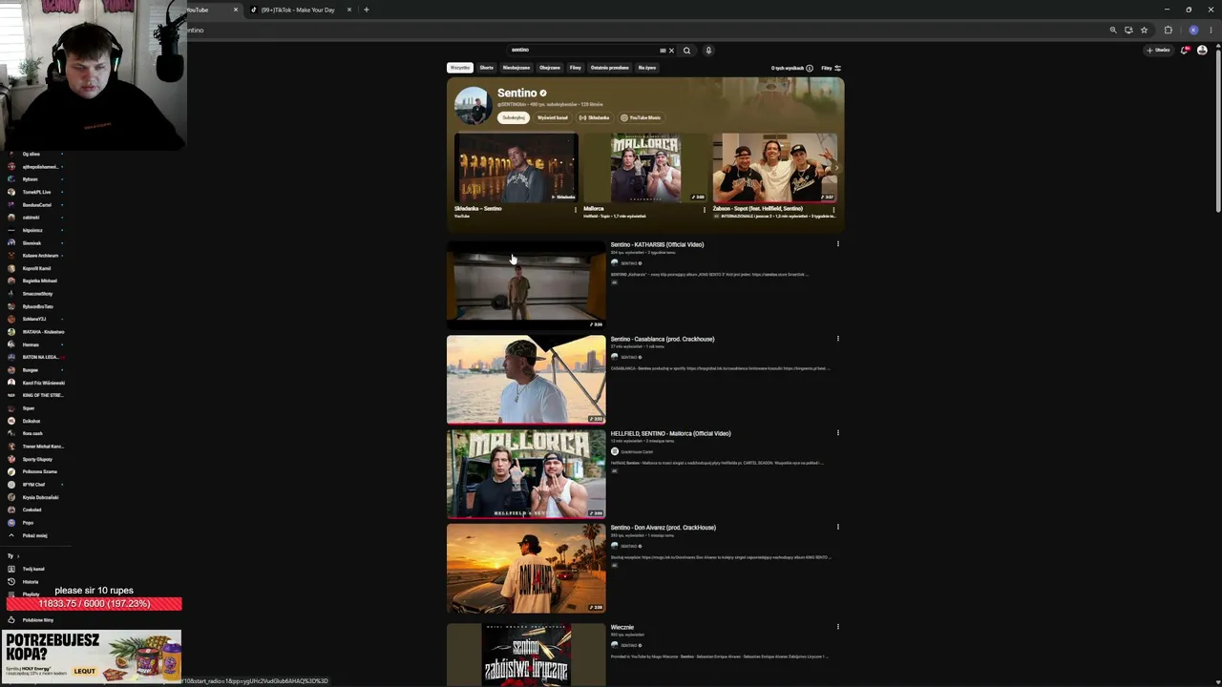1222x687 pixels.
Task: Open YouTube Music button on Sentino card
Action: pos(641,117)
